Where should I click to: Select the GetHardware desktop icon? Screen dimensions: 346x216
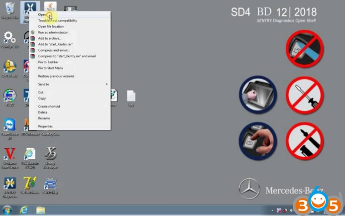(x=30, y=186)
